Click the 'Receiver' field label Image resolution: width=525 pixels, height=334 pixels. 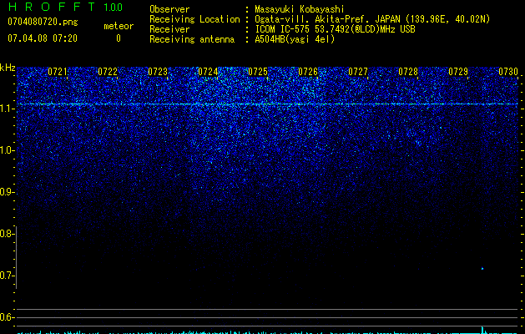[x=169, y=29]
